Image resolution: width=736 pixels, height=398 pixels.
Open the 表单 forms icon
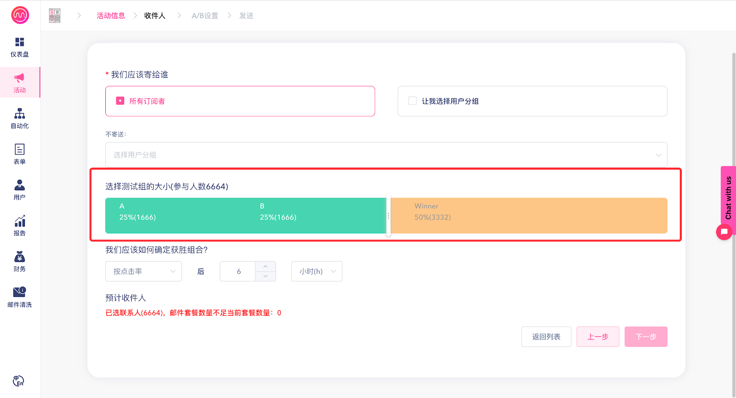[x=19, y=149]
